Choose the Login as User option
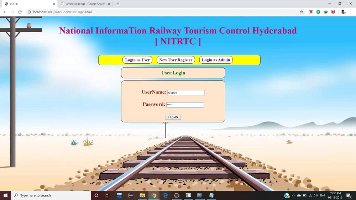The width and height of the screenshot is (356, 200). pyautogui.click(x=137, y=60)
